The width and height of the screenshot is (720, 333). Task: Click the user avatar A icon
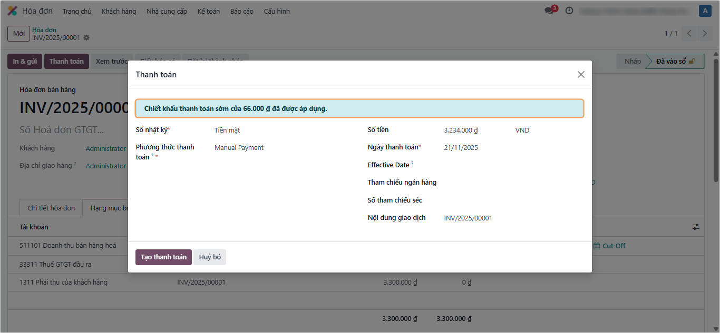click(705, 11)
